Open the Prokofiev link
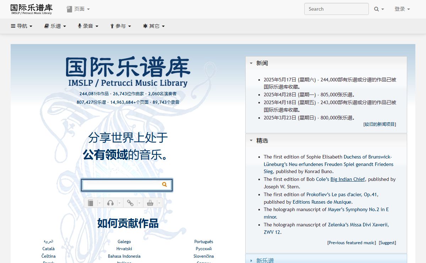 (x=318, y=195)
